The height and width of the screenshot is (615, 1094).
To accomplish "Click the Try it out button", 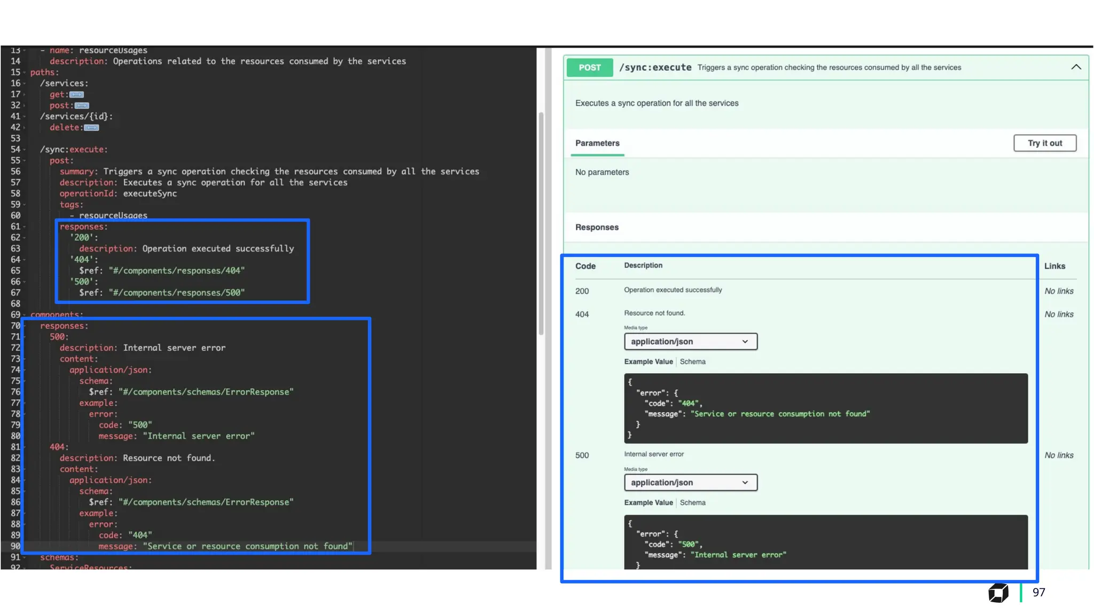I will (1044, 143).
